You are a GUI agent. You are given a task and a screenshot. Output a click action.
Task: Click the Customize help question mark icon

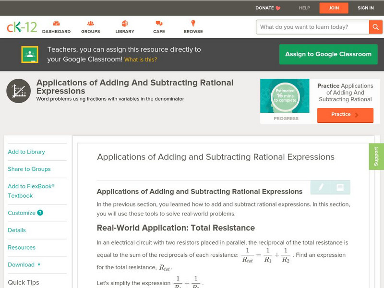[40, 213]
